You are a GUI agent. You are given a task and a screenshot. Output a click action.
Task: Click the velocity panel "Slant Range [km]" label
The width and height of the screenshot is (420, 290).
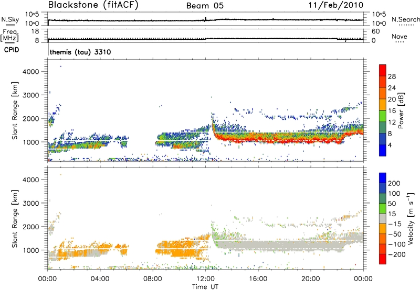pos(15,219)
